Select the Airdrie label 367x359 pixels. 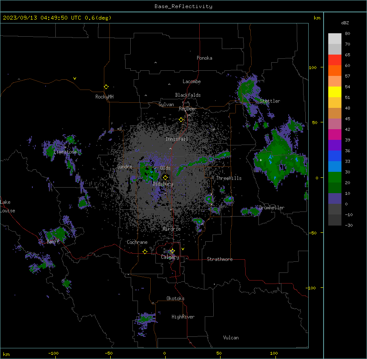tap(172, 229)
